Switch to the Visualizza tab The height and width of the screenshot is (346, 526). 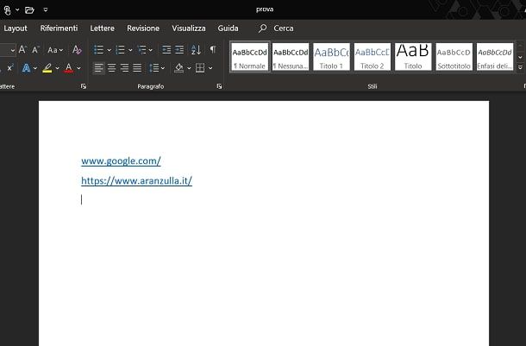click(x=189, y=28)
